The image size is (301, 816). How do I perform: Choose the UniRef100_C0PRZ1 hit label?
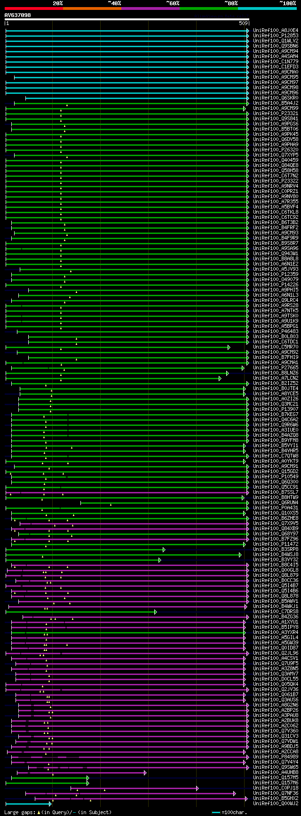tap(276, 192)
